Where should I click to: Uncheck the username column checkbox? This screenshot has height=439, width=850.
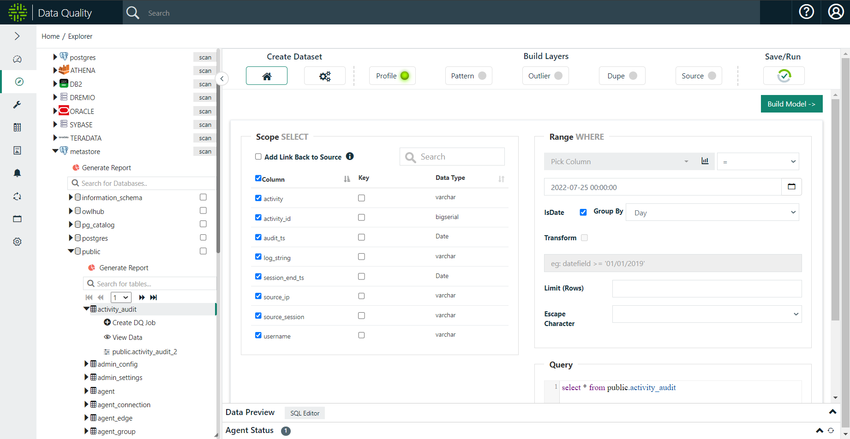[258, 335]
